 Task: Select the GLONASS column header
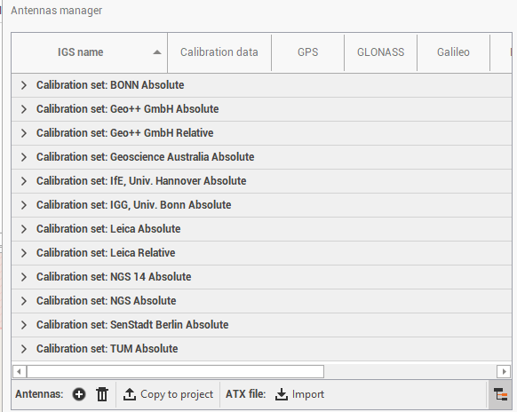point(381,52)
